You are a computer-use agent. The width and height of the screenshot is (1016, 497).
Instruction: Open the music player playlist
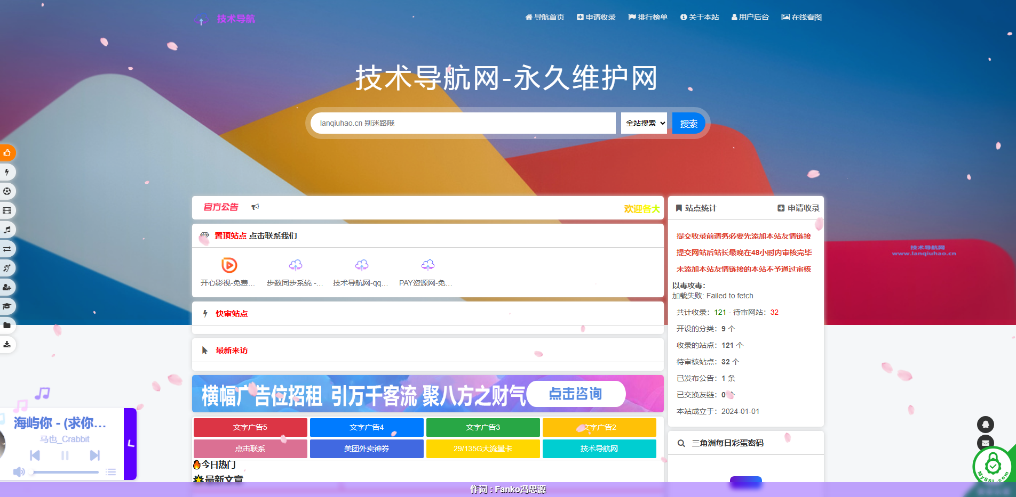tap(112, 472)
